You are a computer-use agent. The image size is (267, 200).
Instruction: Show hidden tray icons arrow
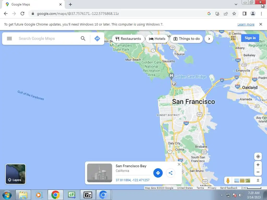pyautogui.click(x=222, y=195)
